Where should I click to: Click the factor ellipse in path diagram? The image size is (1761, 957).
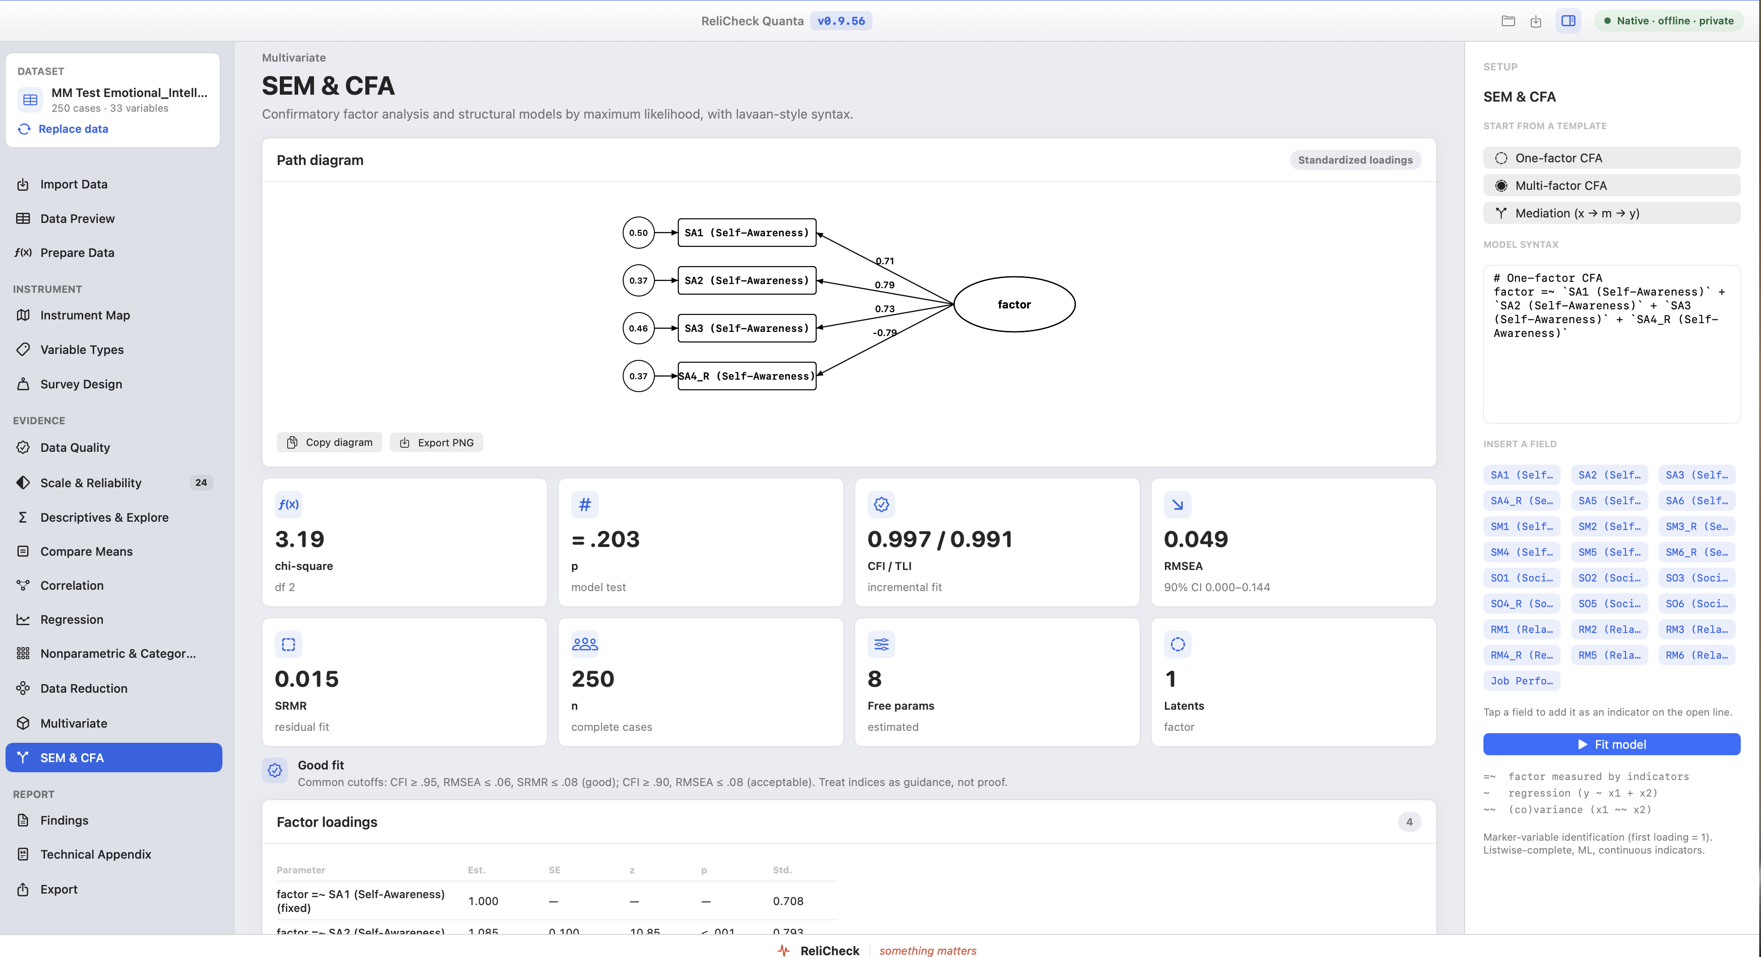(x=1014, y=304)
